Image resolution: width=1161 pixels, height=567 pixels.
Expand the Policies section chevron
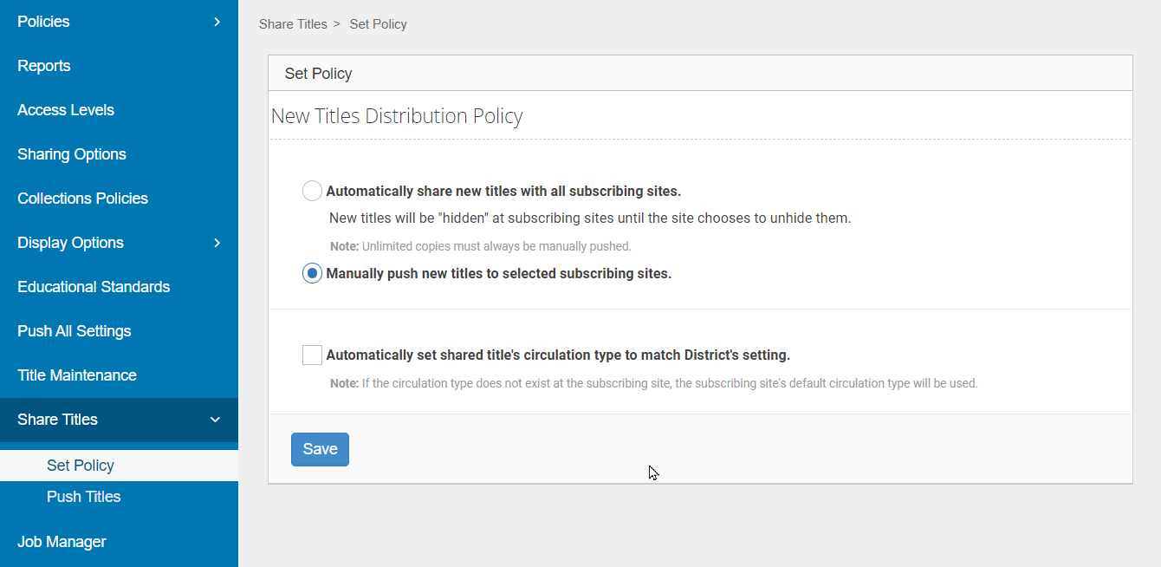(217, 22)
